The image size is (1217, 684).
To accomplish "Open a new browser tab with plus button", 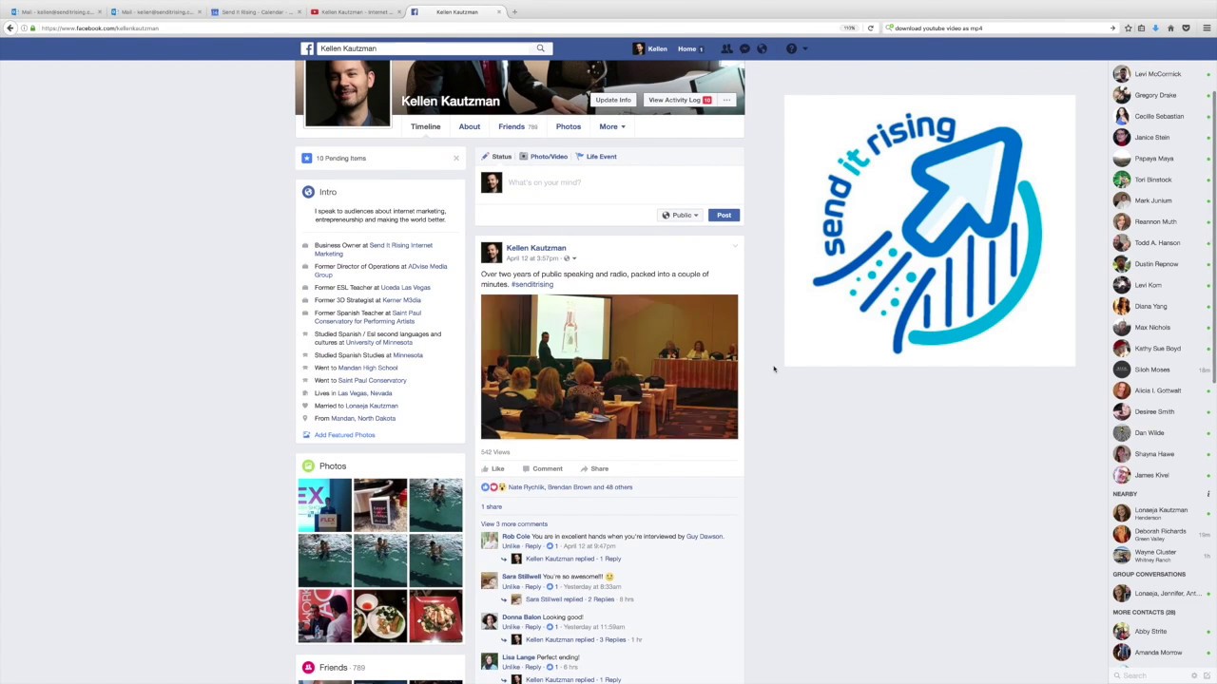I will coord(514,12).
